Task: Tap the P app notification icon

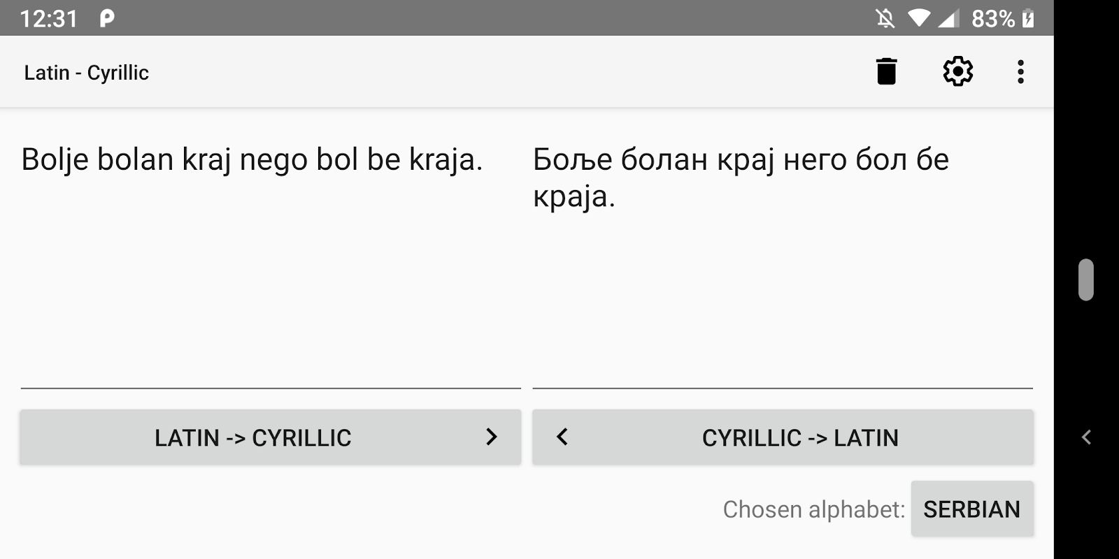Action: click(x=106, y=18)
